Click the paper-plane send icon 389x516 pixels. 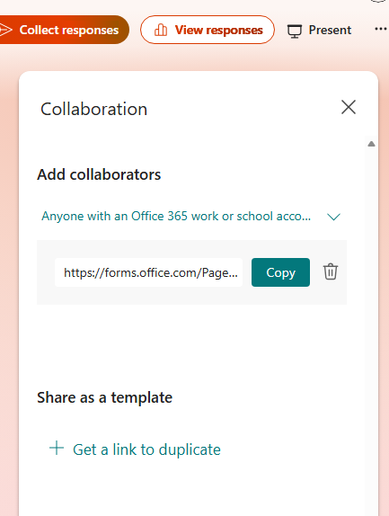pos(6,30)
